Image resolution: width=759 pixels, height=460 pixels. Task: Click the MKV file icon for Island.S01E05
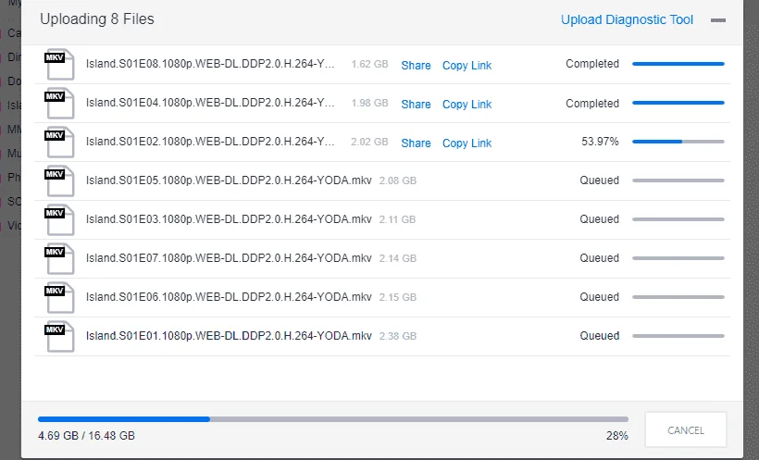tap(59, 180)
